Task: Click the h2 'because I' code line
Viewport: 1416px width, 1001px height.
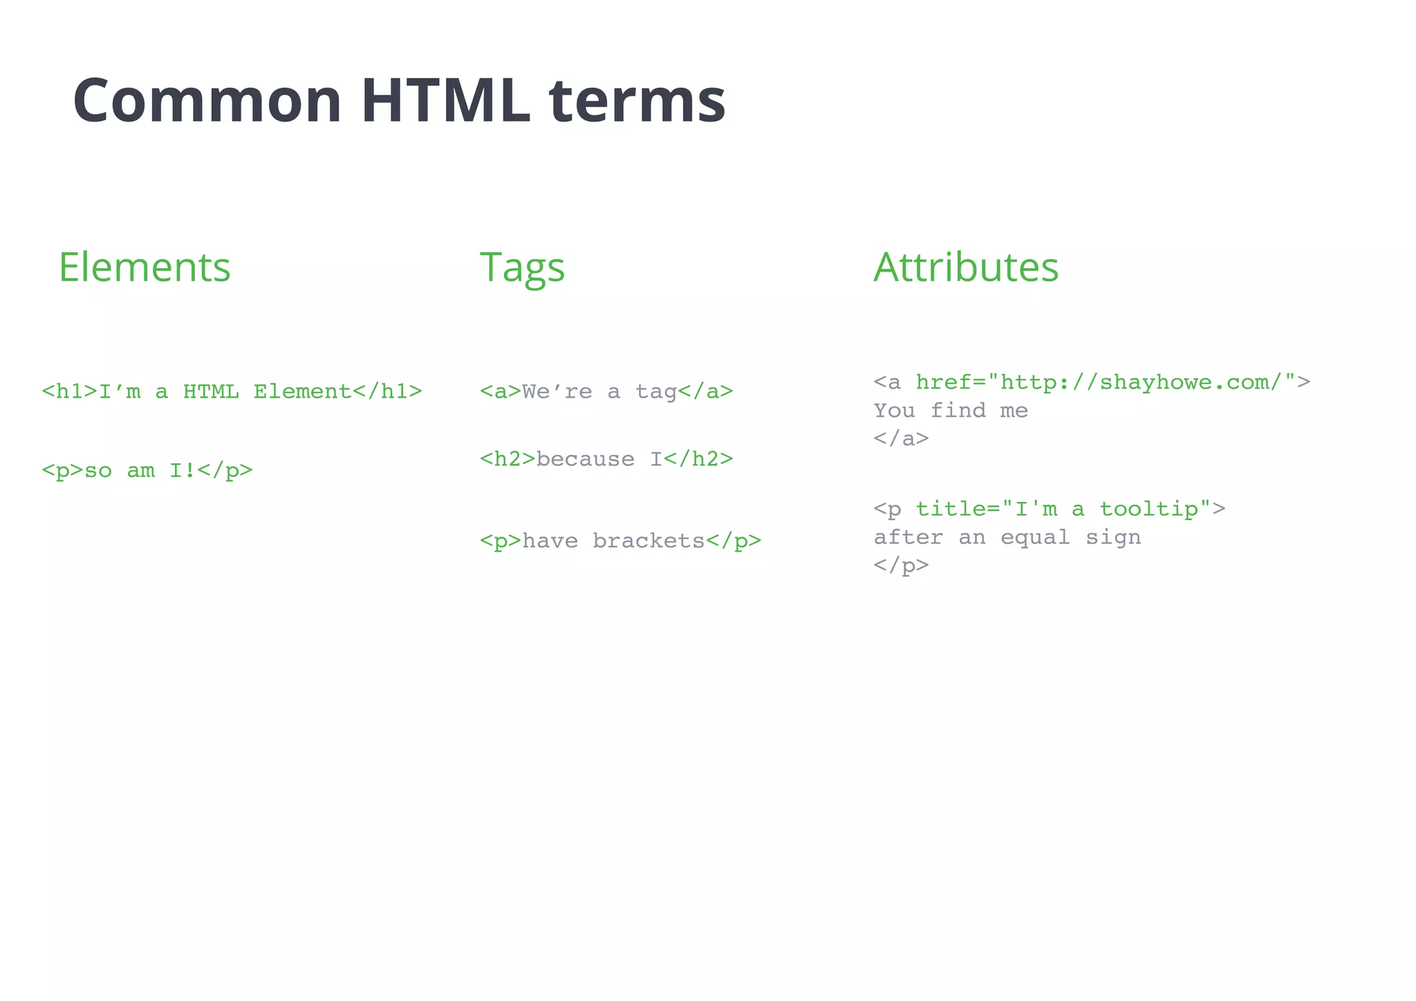Action: (606, 459)
